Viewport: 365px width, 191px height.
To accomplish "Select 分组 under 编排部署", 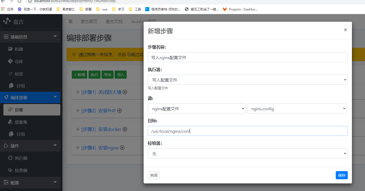I will [32, 134].
